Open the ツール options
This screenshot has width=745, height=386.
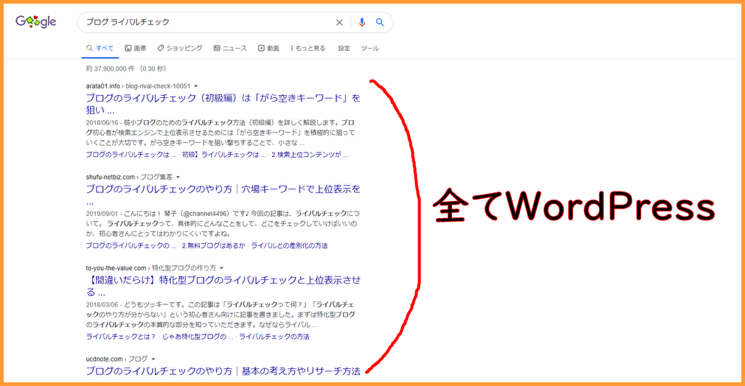tap(370, 49)
